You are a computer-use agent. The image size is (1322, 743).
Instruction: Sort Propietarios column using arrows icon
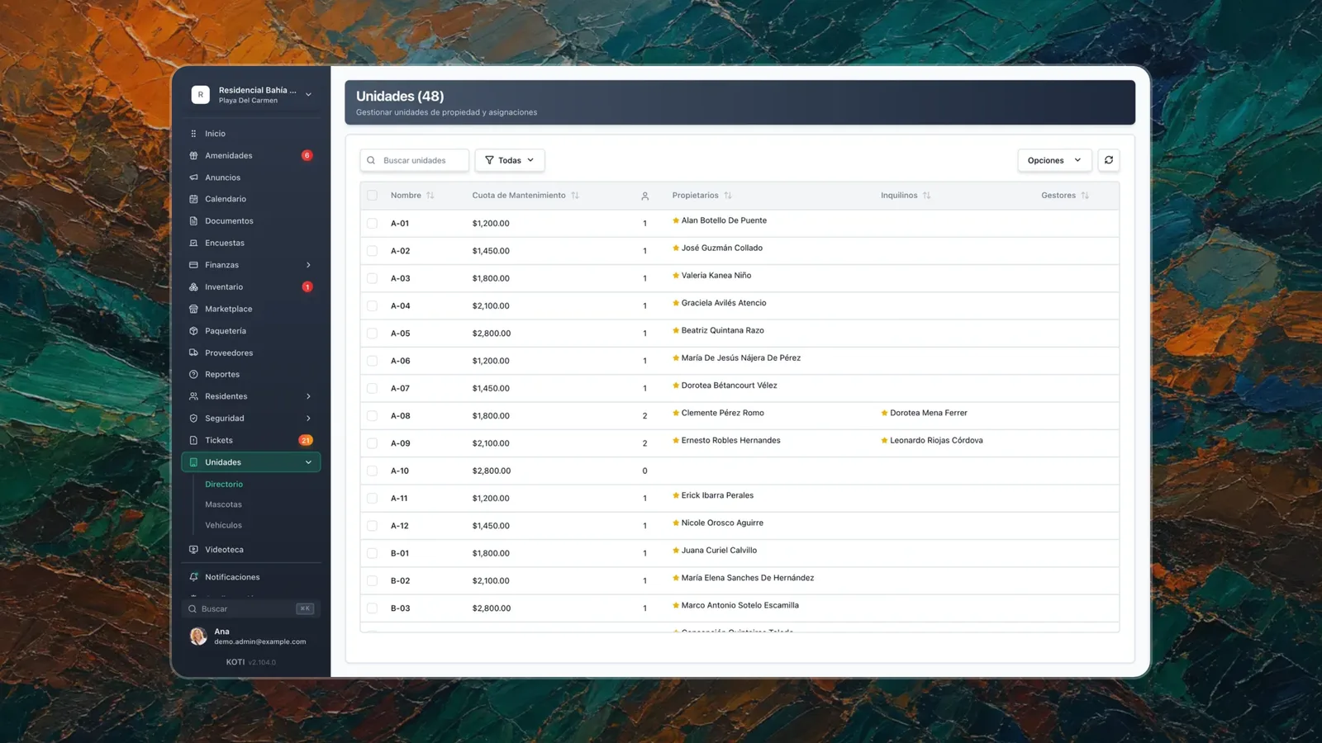tap(728, 196)
